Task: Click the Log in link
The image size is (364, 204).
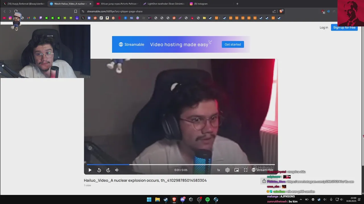Action: tap(324, 27)
